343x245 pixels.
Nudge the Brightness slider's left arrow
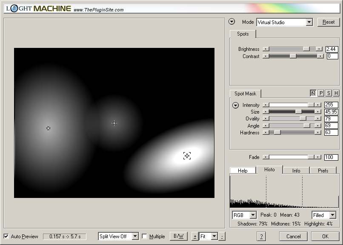tap(266, 49)
